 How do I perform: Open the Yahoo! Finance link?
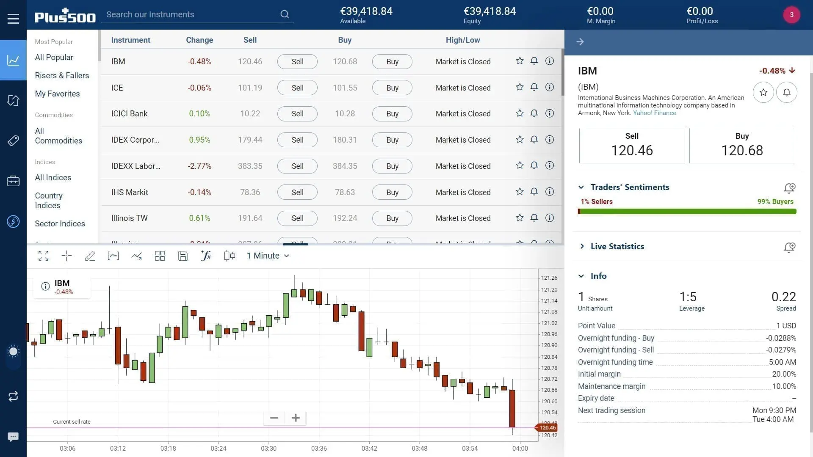point(654,113)
